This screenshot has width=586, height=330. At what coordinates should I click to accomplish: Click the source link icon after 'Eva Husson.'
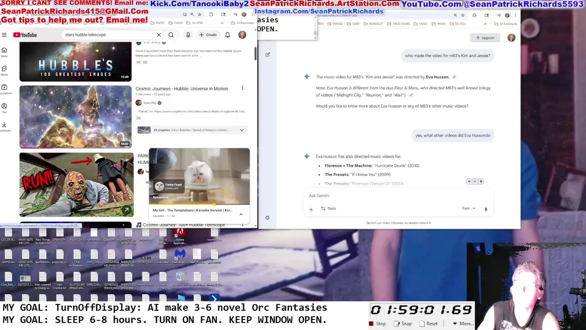coord(454,77)
